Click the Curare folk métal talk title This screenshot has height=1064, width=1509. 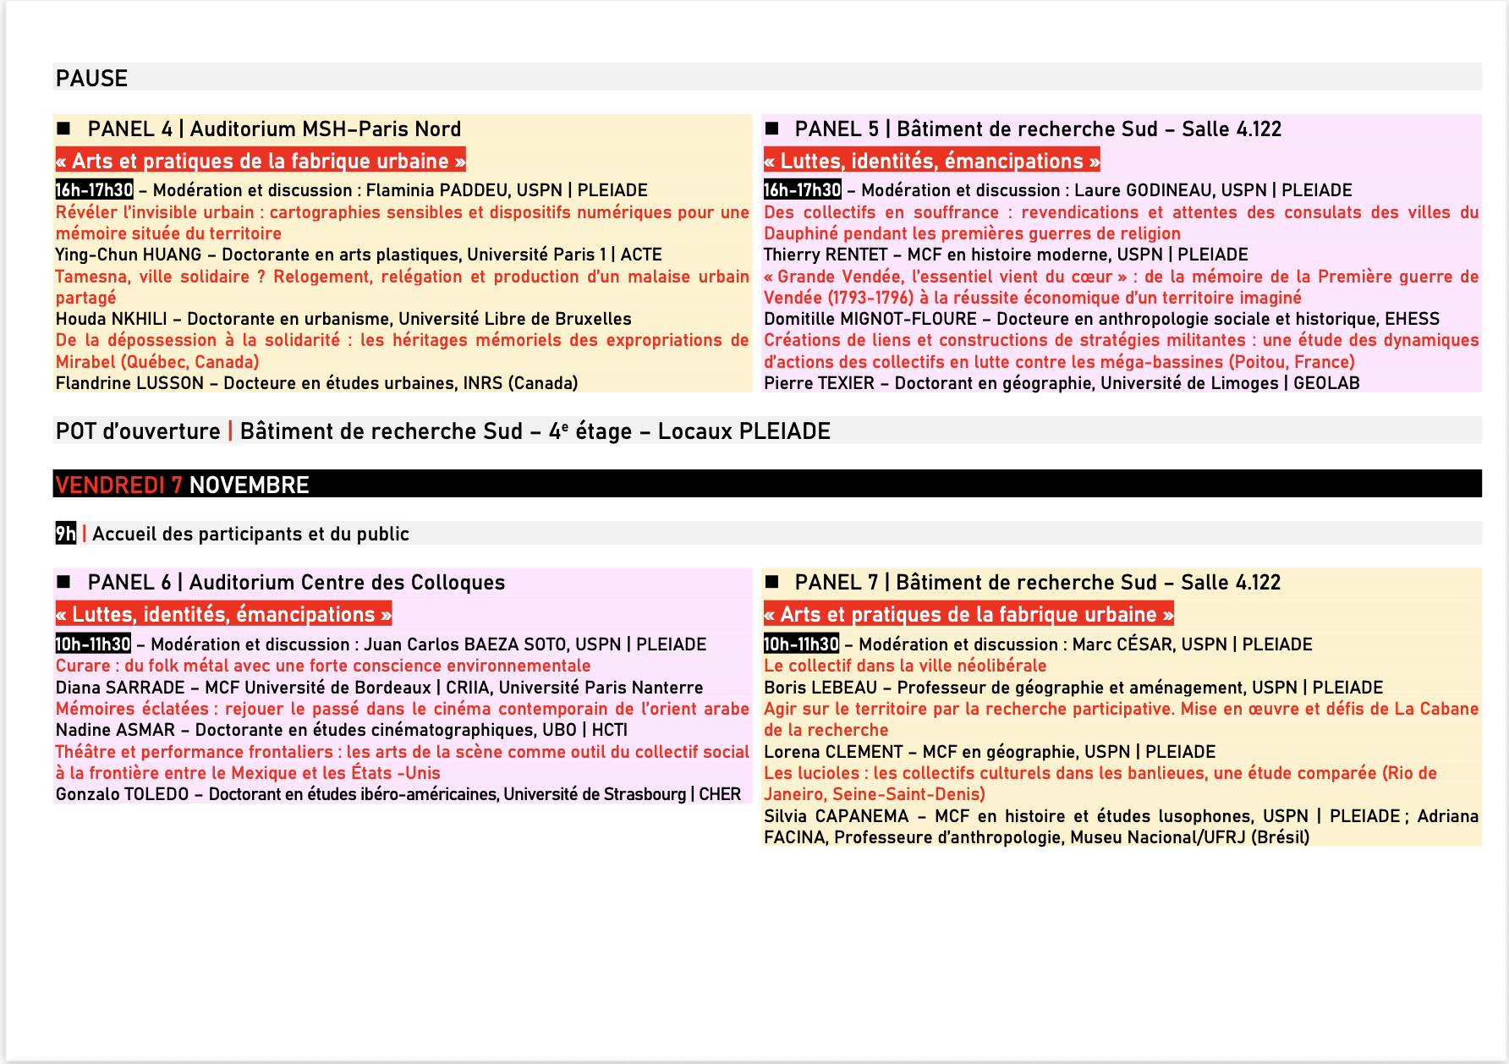[x=323, y=666]
